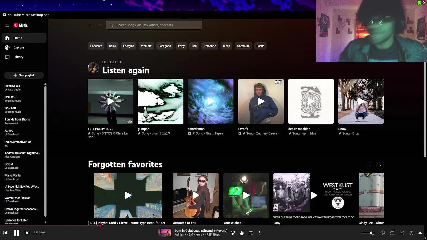Image resolution: width=427 pixels, height=240 pixels.
Task: Skip to previous track
Action: 5,233
